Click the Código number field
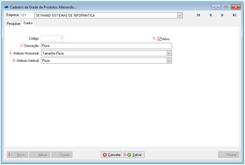 click(x=52, y=39)
